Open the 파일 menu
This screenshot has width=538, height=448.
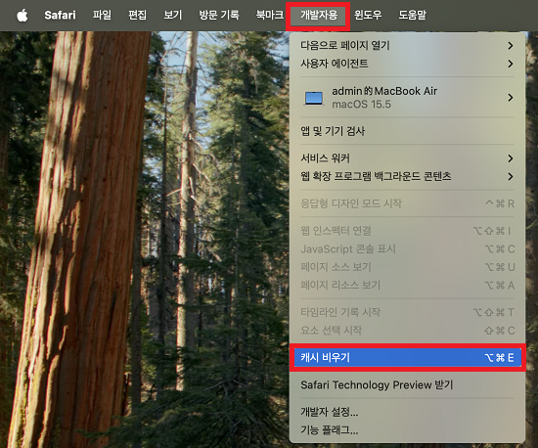coord(102,15)
